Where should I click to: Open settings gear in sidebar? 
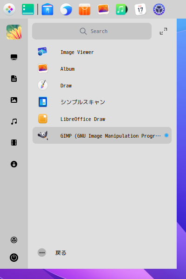[x=14, y=240]
